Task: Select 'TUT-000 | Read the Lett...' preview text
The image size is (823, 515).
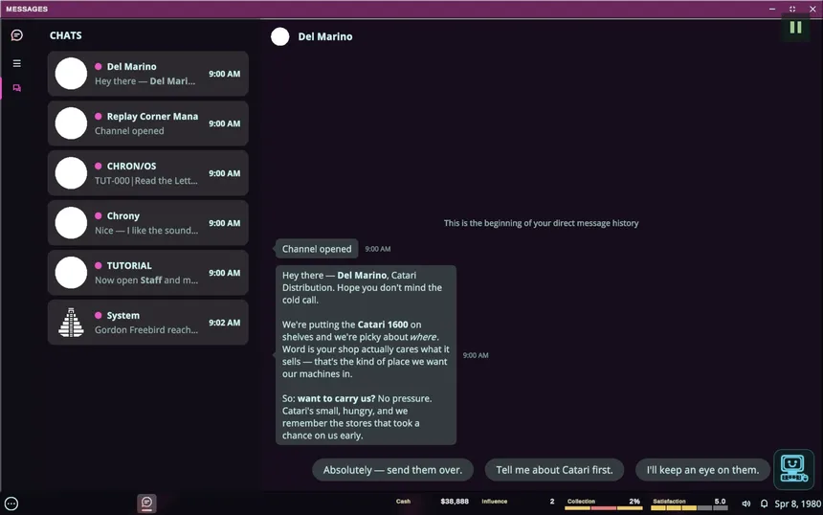Action: pos(146,181)
